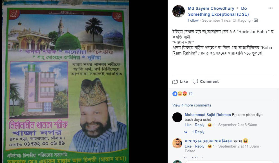The height and width of the screenshot is (163, 279).
Task: Click Muhammad Sajid Rahman's black avatar
Action: [x=177, y=117]
